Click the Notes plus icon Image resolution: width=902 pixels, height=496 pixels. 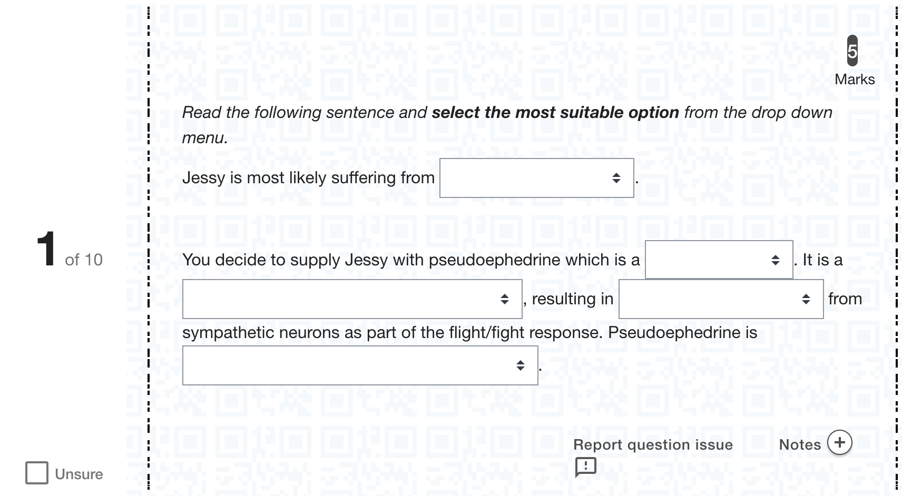pos(839,442)
